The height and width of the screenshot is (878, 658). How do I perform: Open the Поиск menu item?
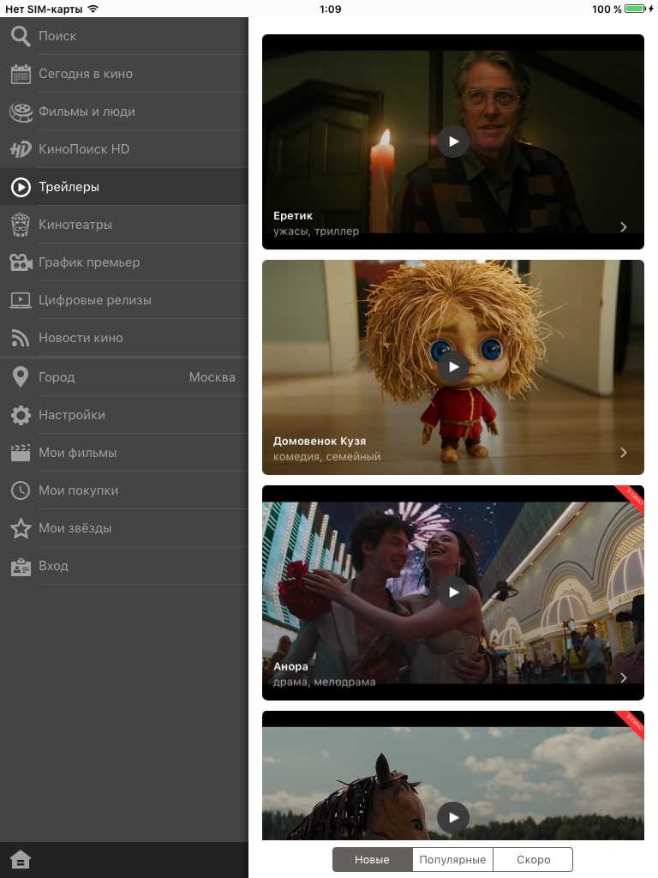coord(124,36)
